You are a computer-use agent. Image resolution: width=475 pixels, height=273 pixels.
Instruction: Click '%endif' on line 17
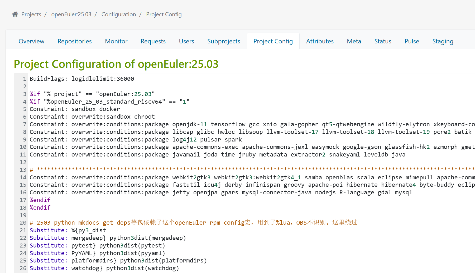(40, 200)
